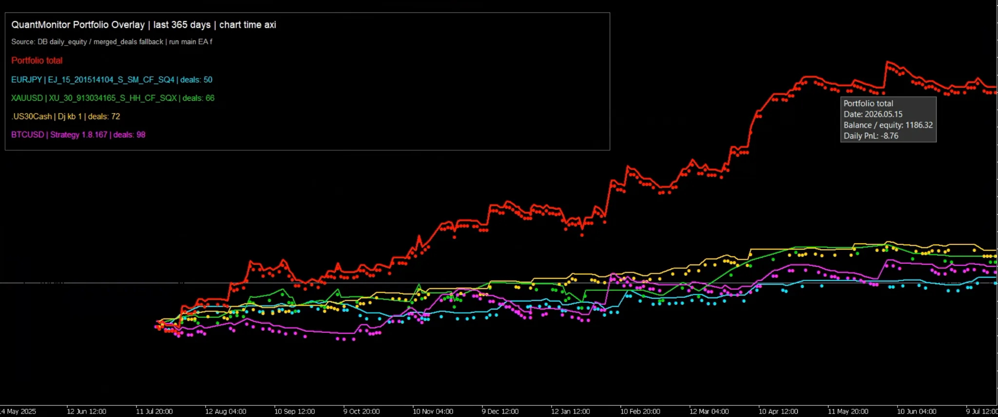
Task: Click the 10 Sep 12:00 time axis label
Action: coord(294,412)
